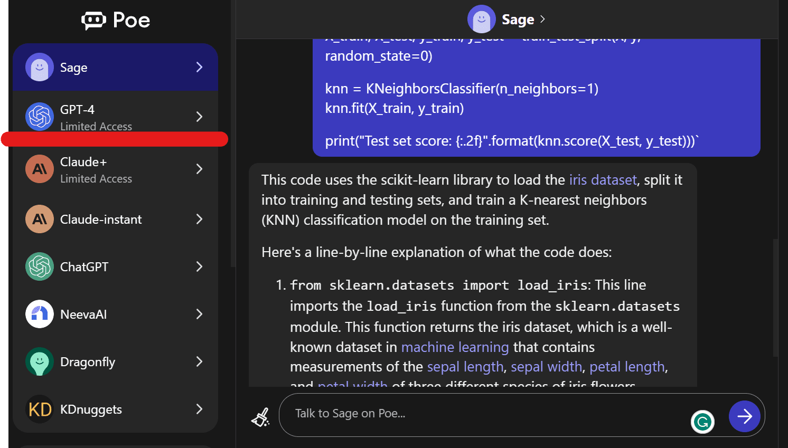Click the KDnuggets KD avatar icon
The image size is (788, 448).
click(40, 409)
